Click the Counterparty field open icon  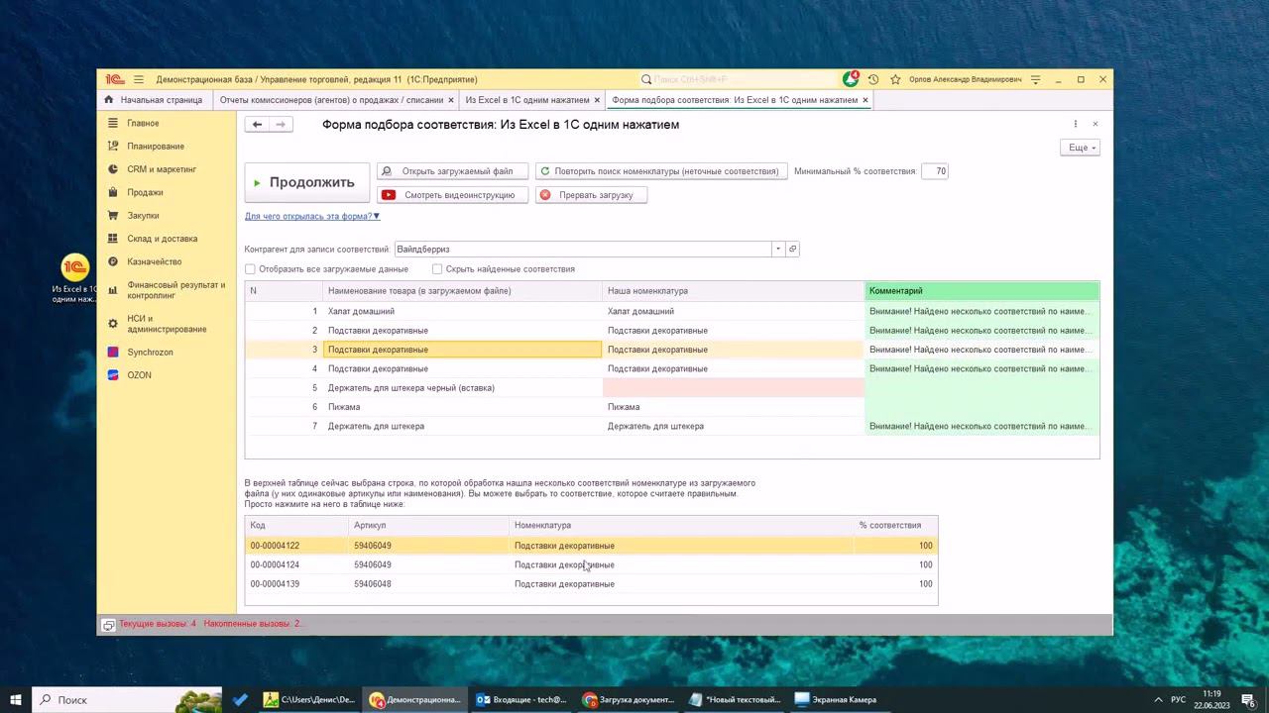[792, 250]
